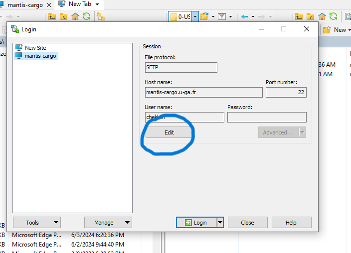351x253 pixels.
Task: Open the 0-US drive selector dropdown
Action: (195, 16)
